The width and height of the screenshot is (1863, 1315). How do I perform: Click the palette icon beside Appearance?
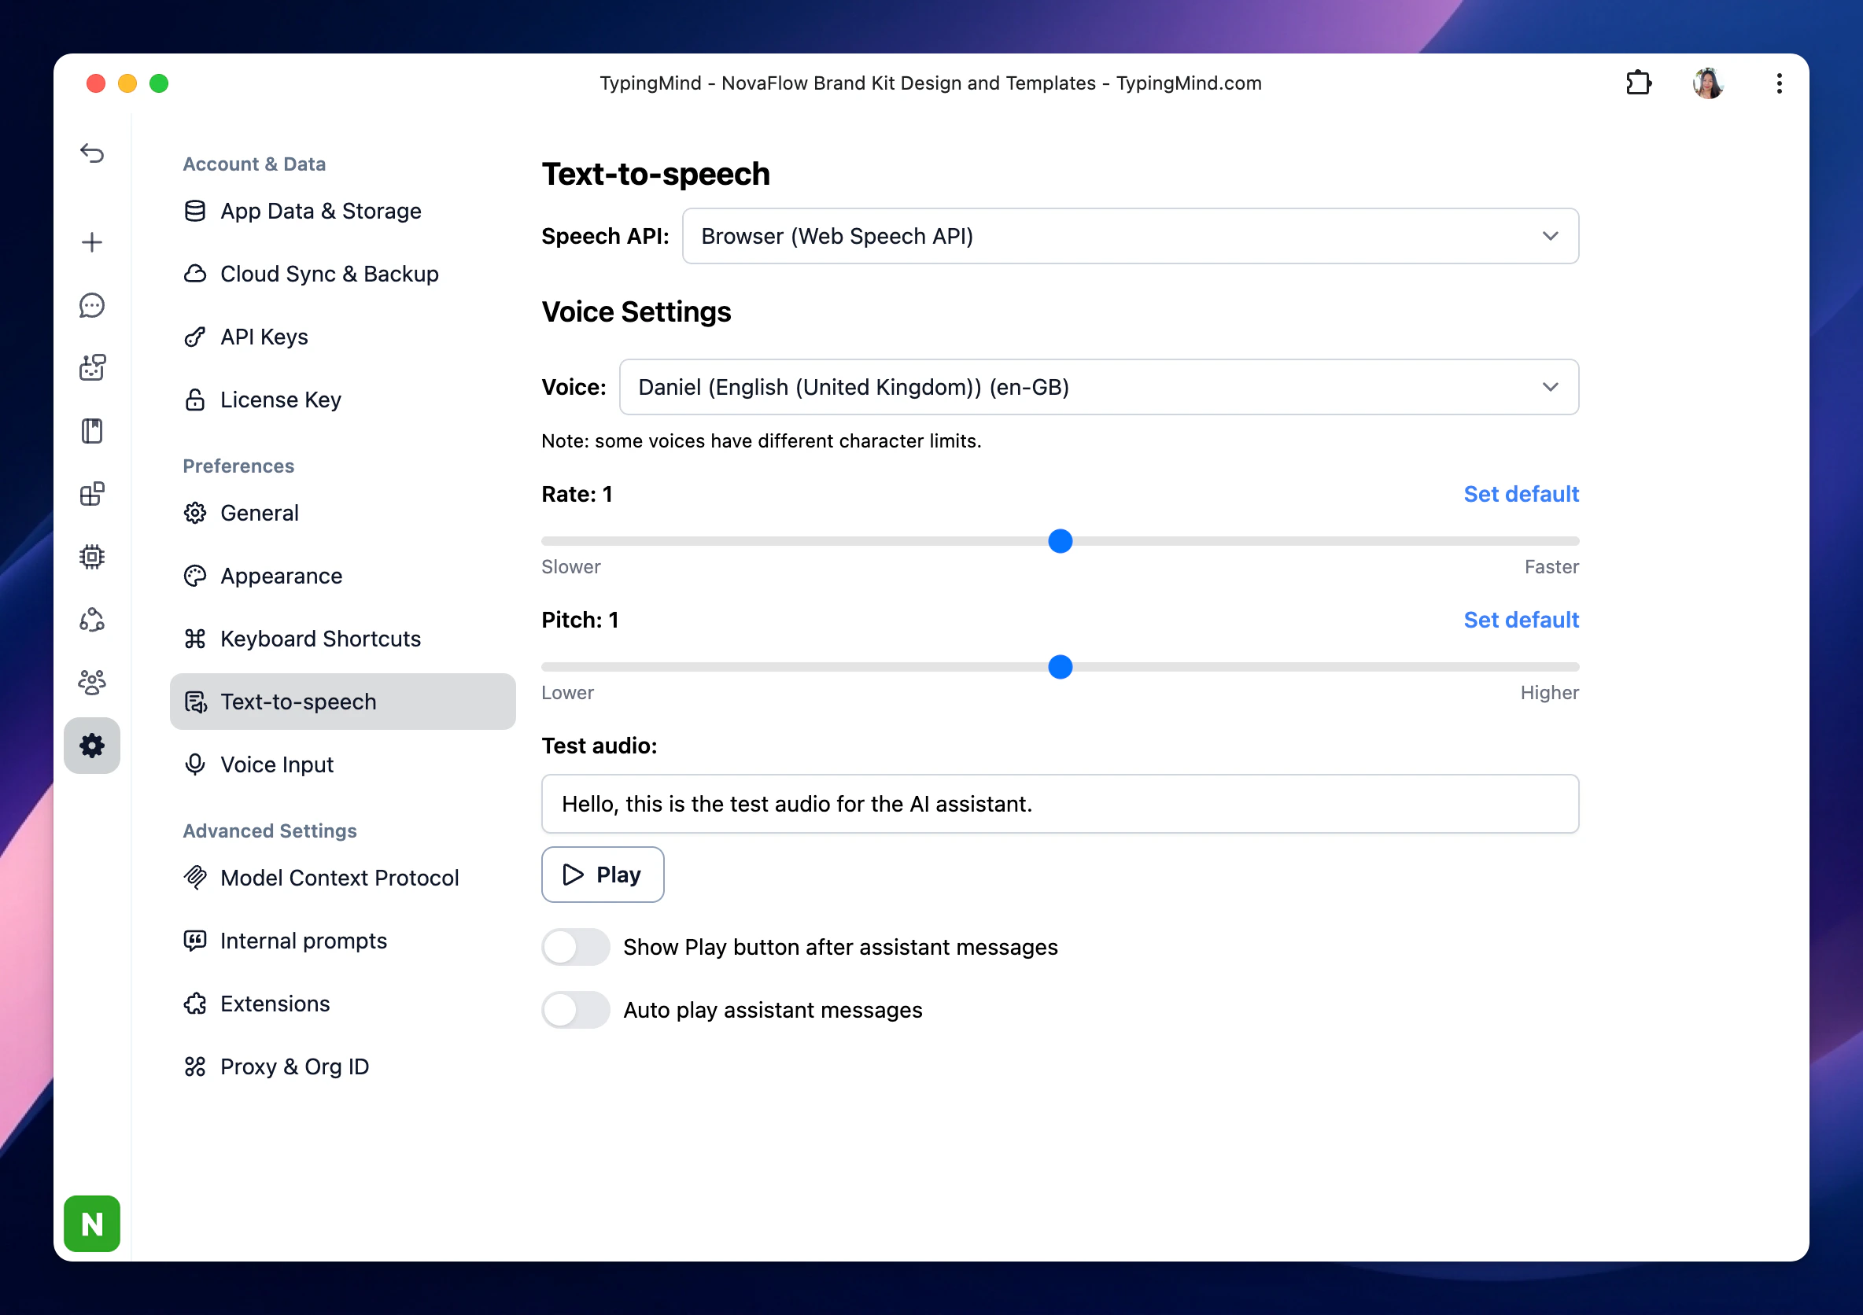click(x=195, y=576)
